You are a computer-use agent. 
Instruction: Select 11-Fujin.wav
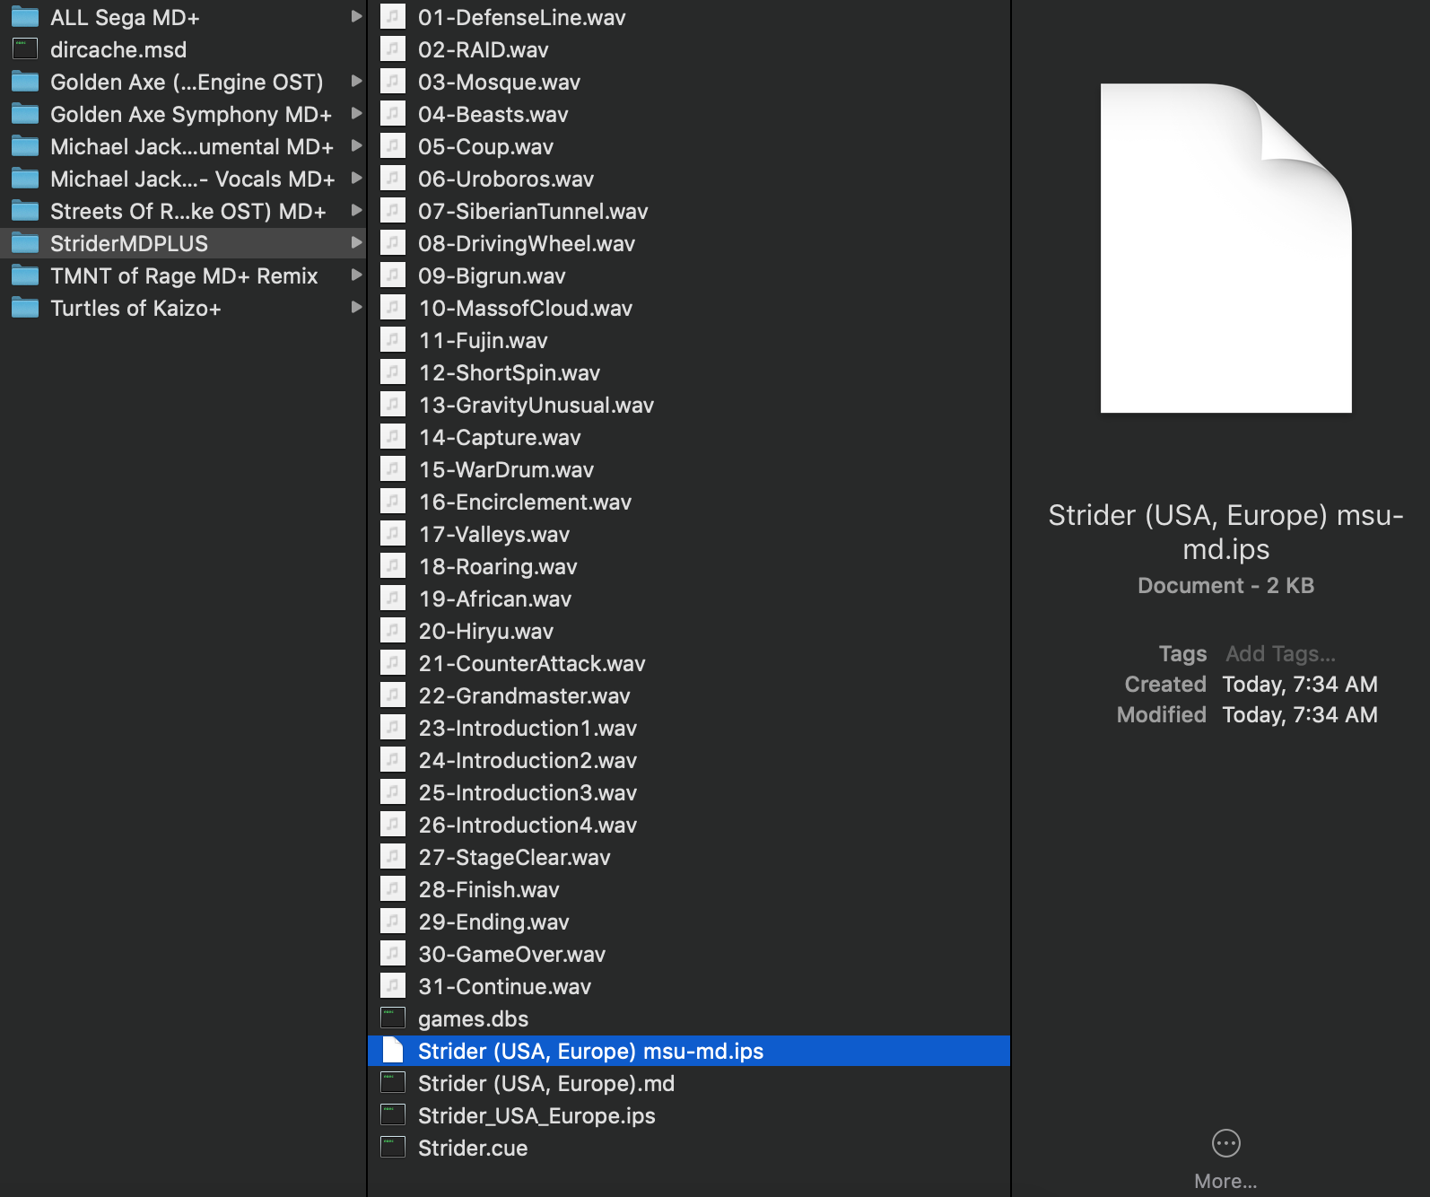[x=483, y=340]
